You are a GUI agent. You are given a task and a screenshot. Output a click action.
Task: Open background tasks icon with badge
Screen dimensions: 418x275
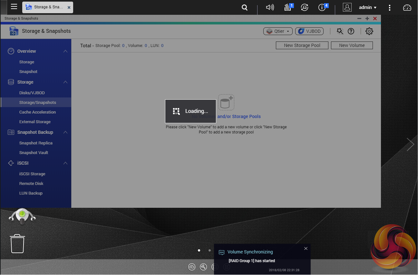pyautogui.click(x=288, y=7)
